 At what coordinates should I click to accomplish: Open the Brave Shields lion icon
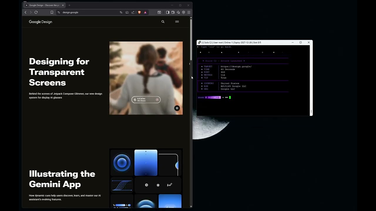139,12
